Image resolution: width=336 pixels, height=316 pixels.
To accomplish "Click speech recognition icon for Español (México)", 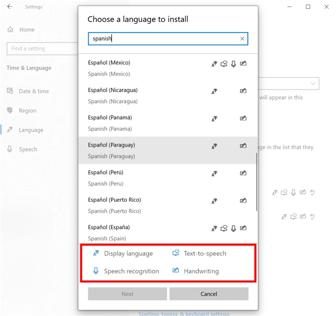I will click(233, 64).
